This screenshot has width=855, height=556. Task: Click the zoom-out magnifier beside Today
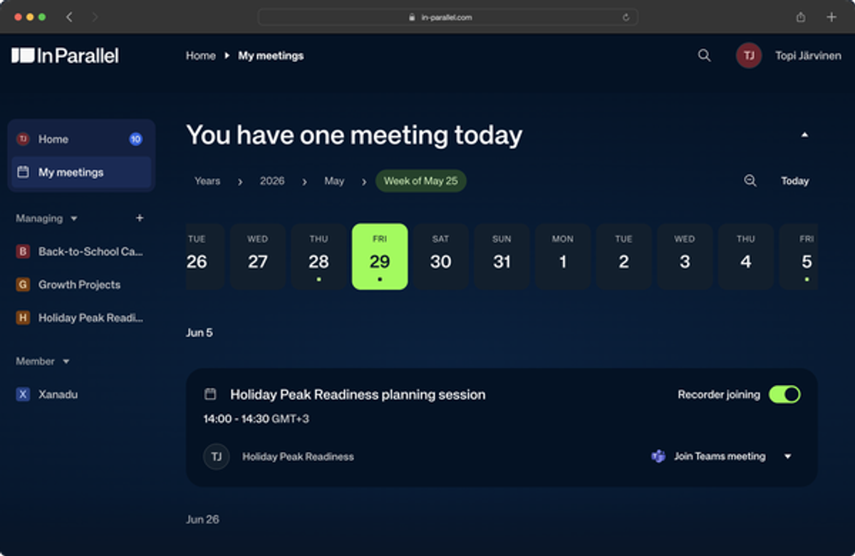click(750, 181)
